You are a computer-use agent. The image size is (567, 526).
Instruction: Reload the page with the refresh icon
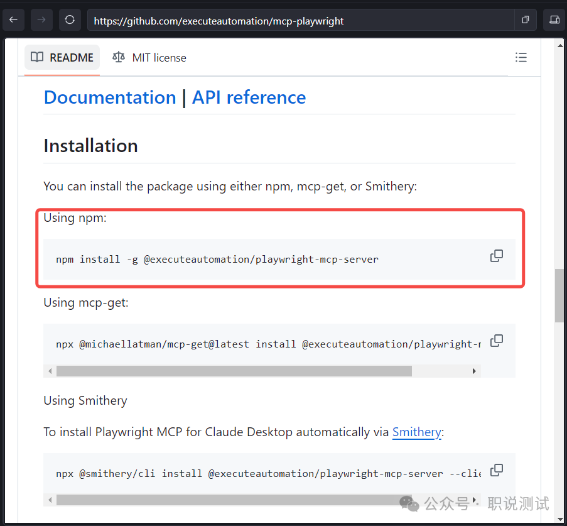pyautogui.click(x=70, y=20)
